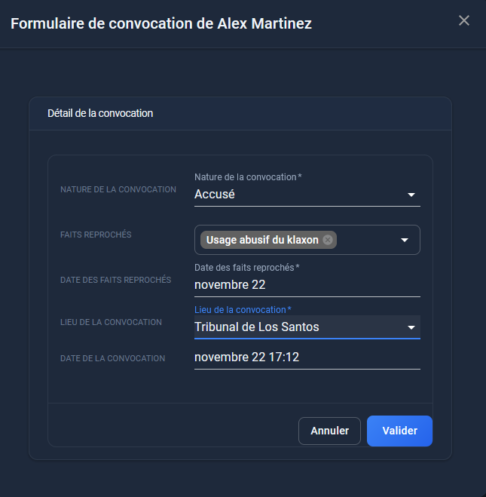Click the "NATURE DE LA CONVOCATION" row label
The image size is (486, 497).
coord(118,189)
